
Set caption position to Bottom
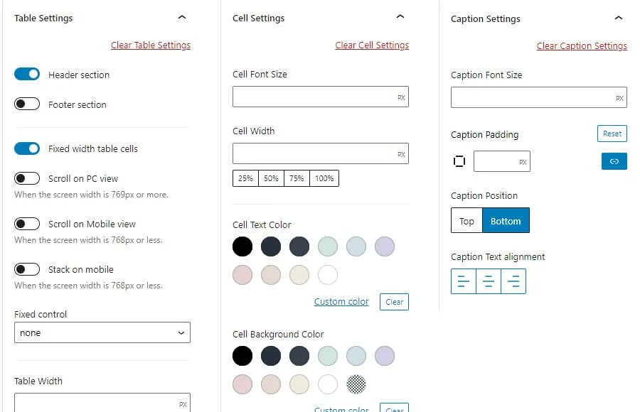pyautogui.click(x=506, y=220)
